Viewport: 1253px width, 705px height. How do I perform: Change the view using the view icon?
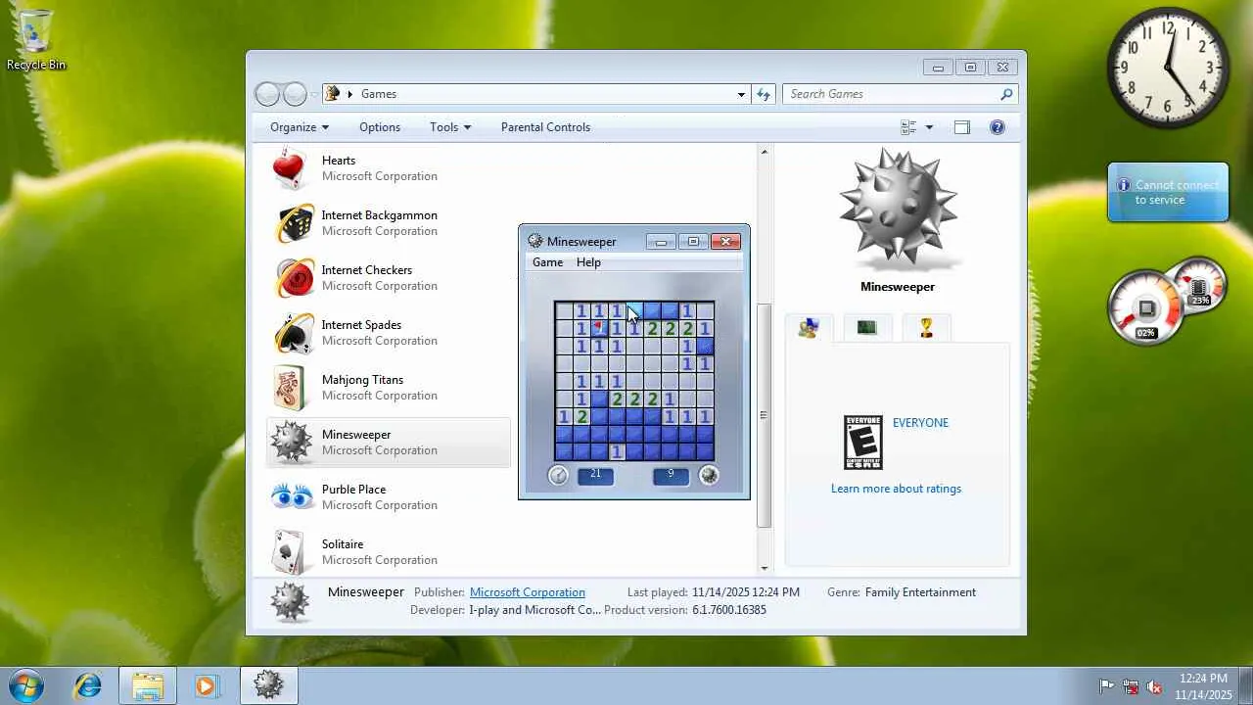click(907, 127)
